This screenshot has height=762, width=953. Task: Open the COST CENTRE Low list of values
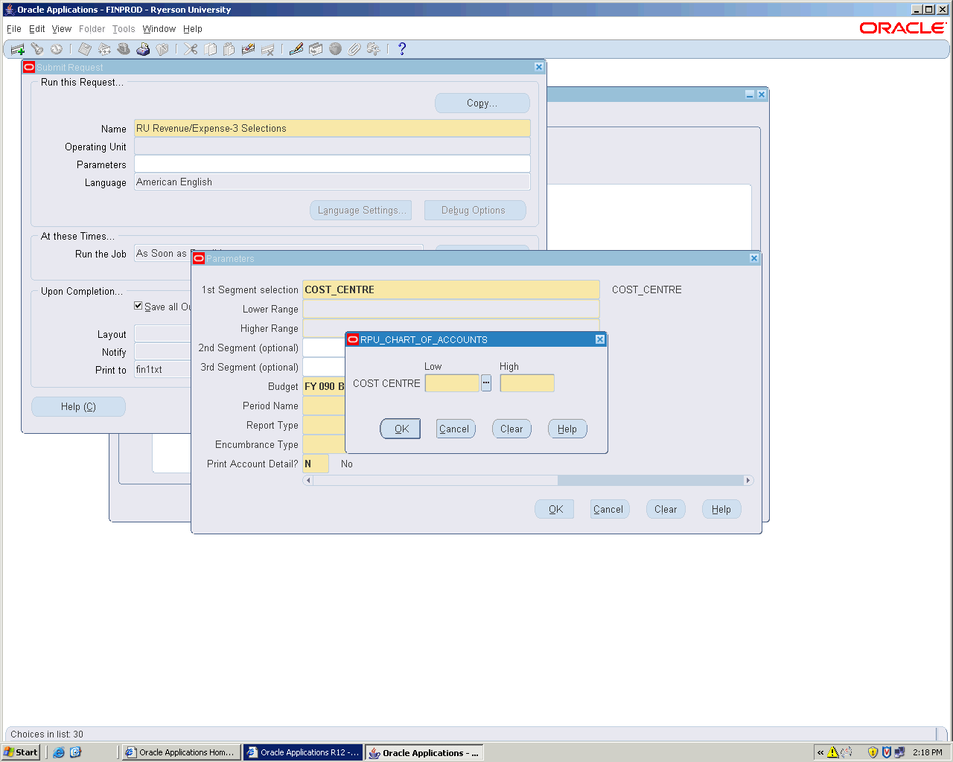(486, 383)
